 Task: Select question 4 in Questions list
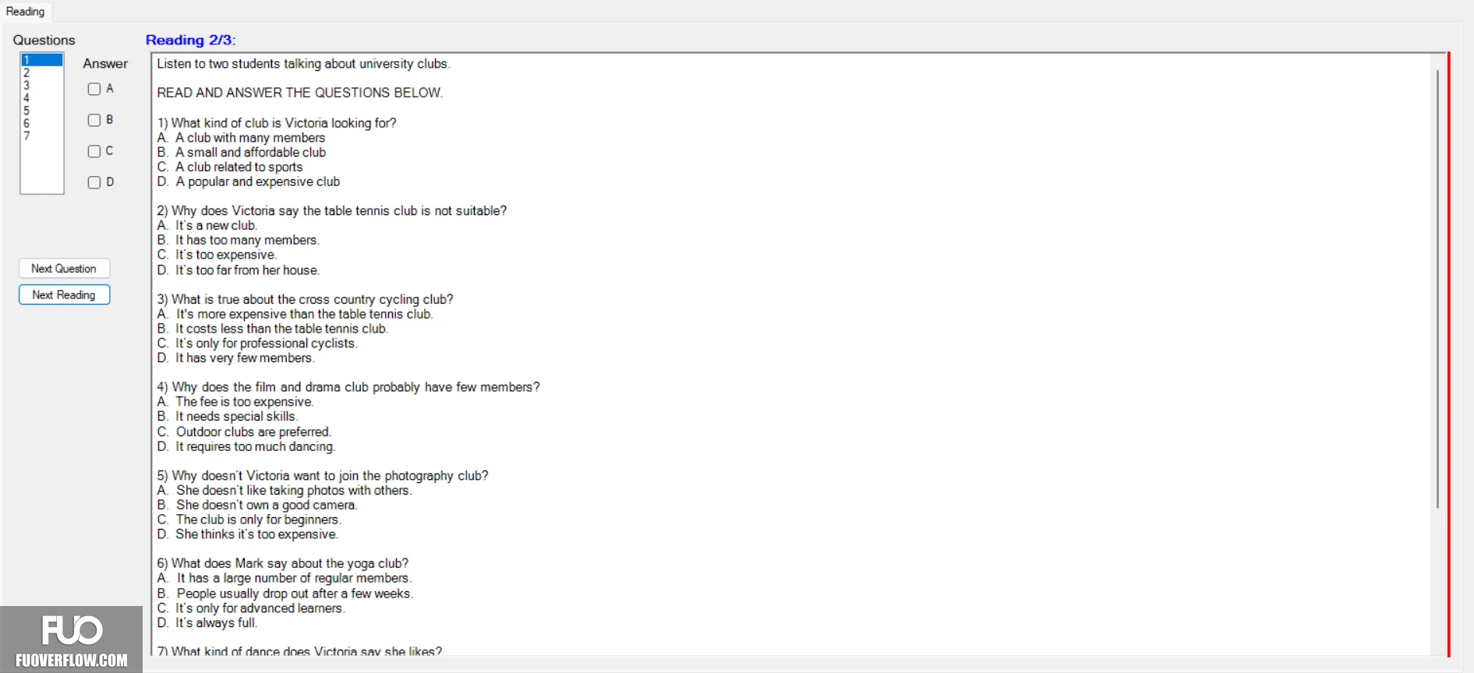tap(41, 98)
